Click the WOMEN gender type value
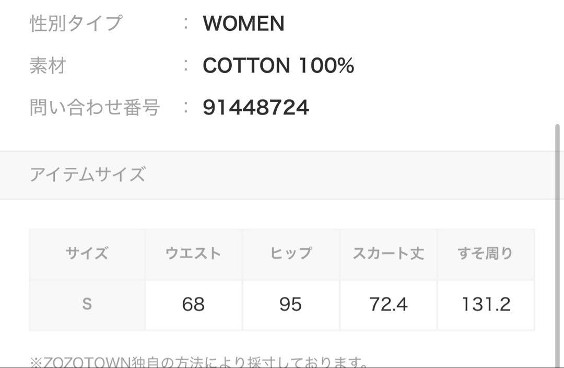Image resolution: width=564 pixels, height=368 pixels. (x=243, y=24)
